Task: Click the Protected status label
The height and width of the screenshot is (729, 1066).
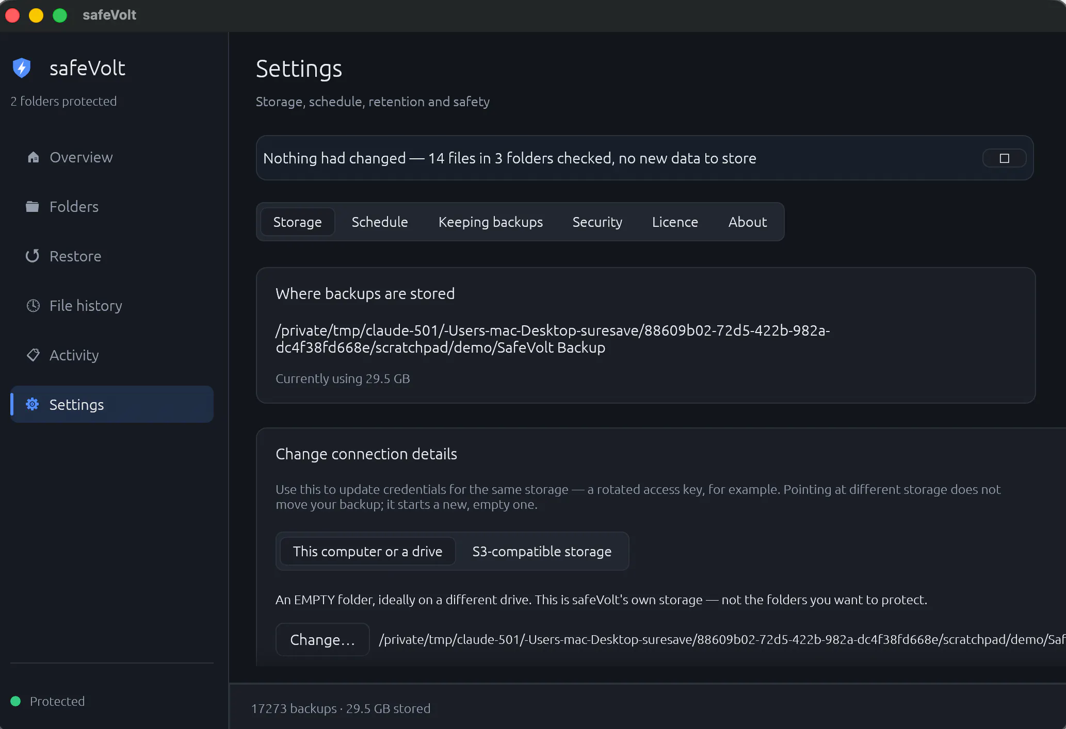Action: 57,701
